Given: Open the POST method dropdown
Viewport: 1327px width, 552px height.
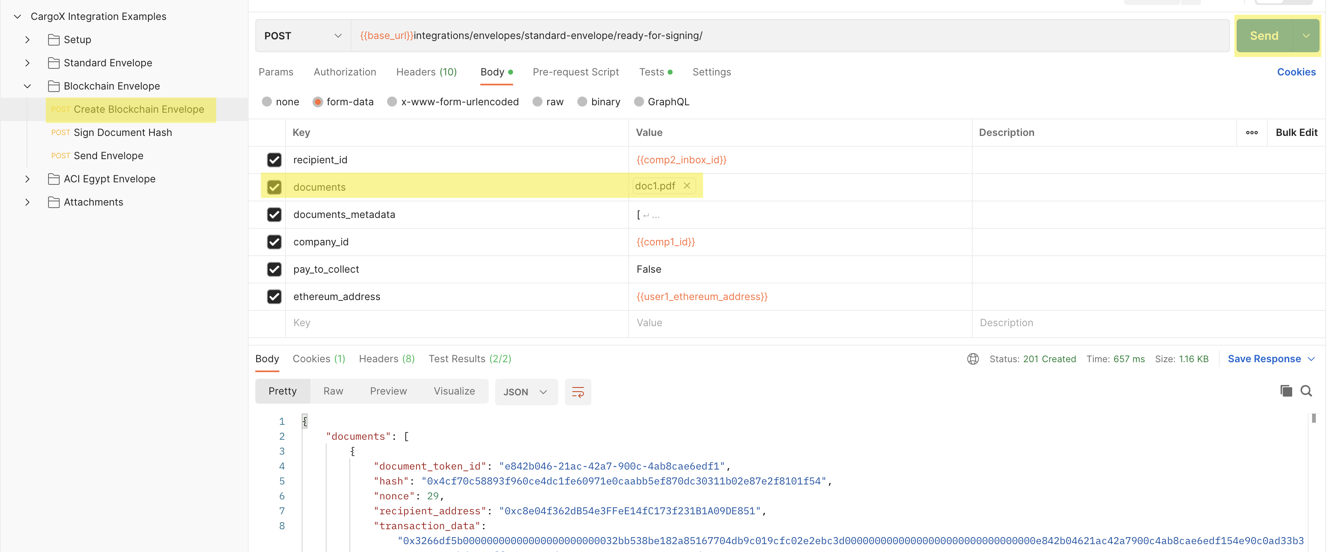Looking at the screenshot, I should point(303,36).
